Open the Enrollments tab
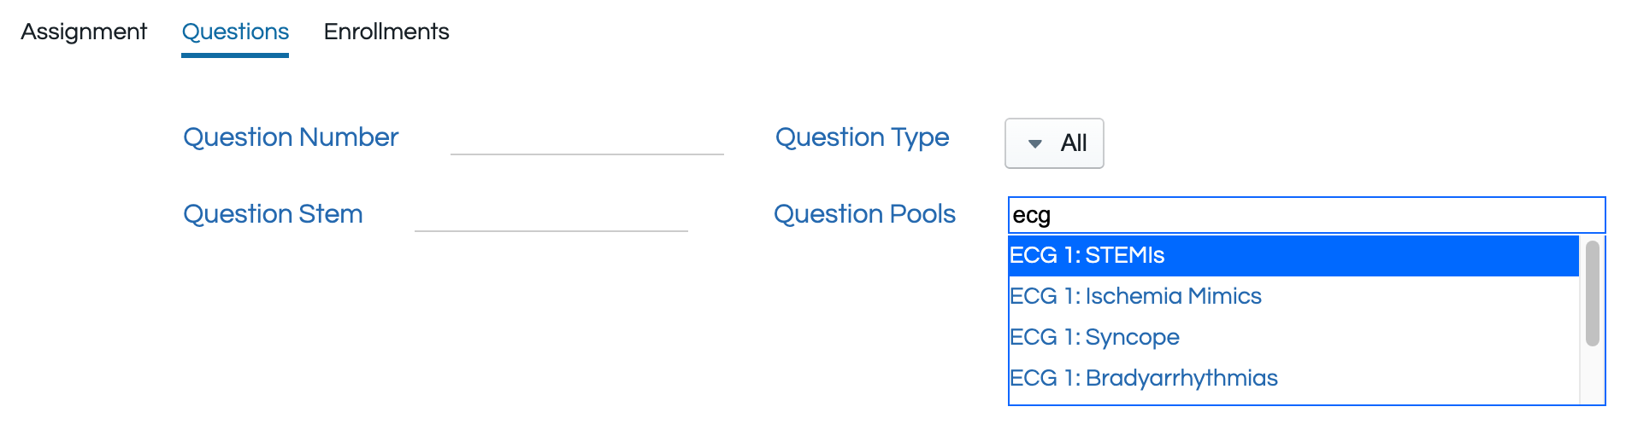The image size is (1626, 430). pyautogui.click(x=386, y=32)
